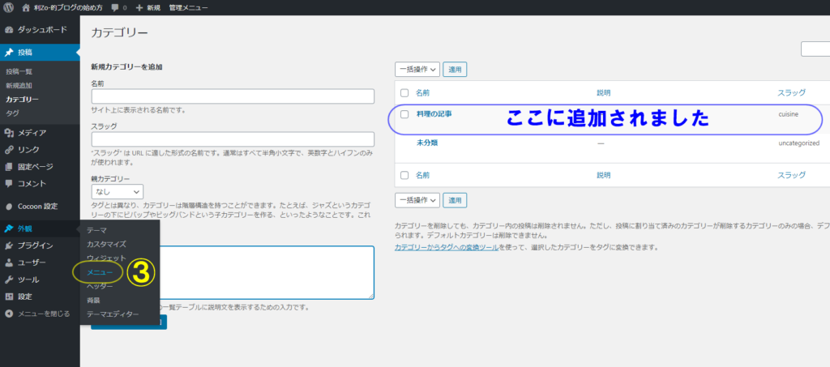Click the top 適用 apply button
Viewport: 830px width, 367px height.
coord(455,70)
